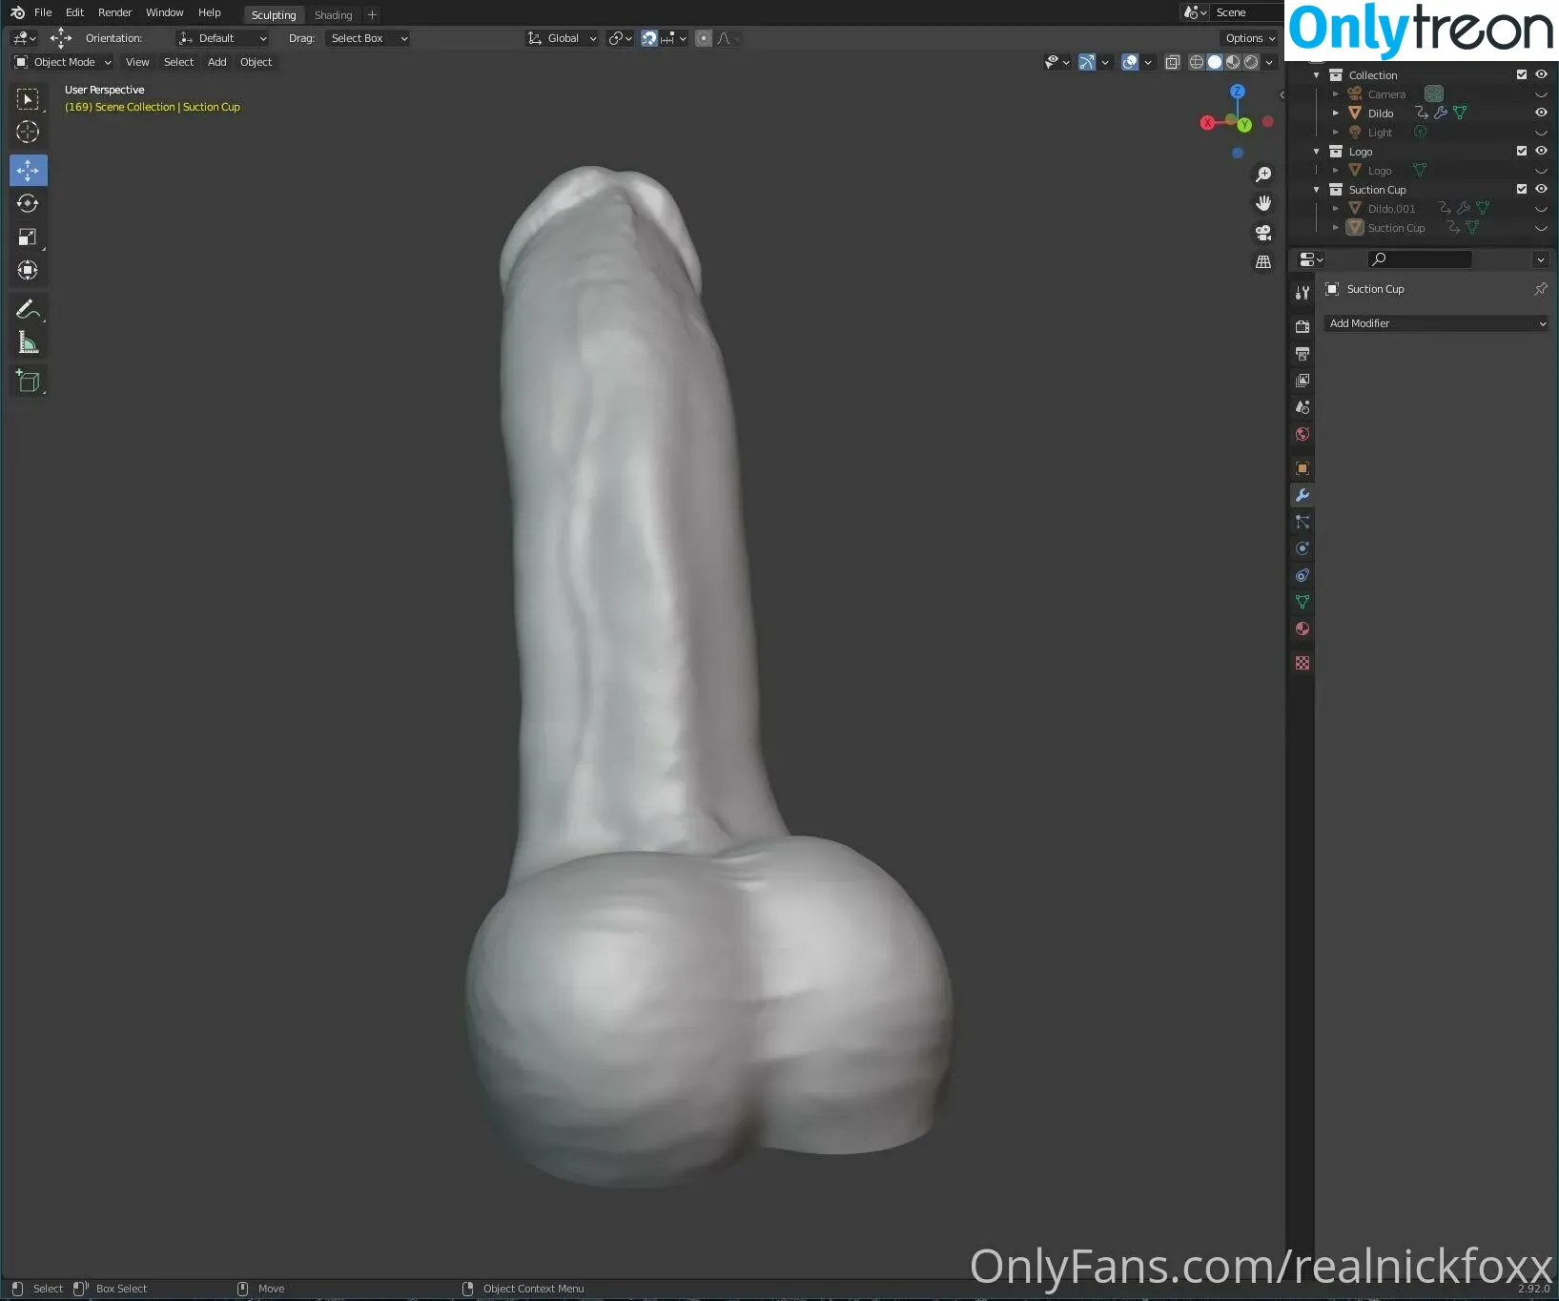Screen dimensions: 1559x1301
Task: Click the pin icon beside Suction Cup
Action: [1541, 289]
